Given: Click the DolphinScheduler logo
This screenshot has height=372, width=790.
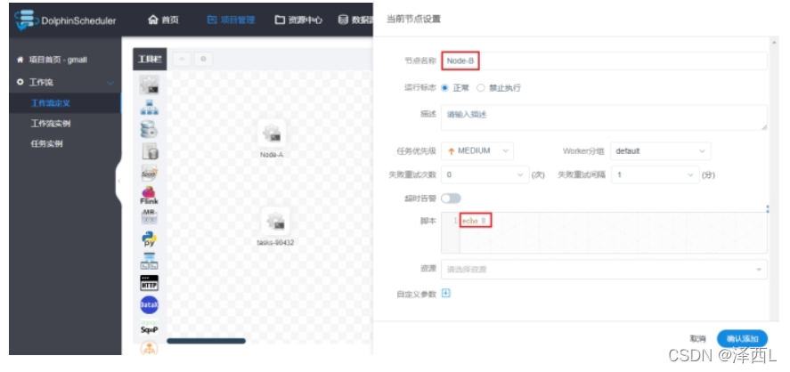Looking at the screenshot, I should [x=65, y=20].
